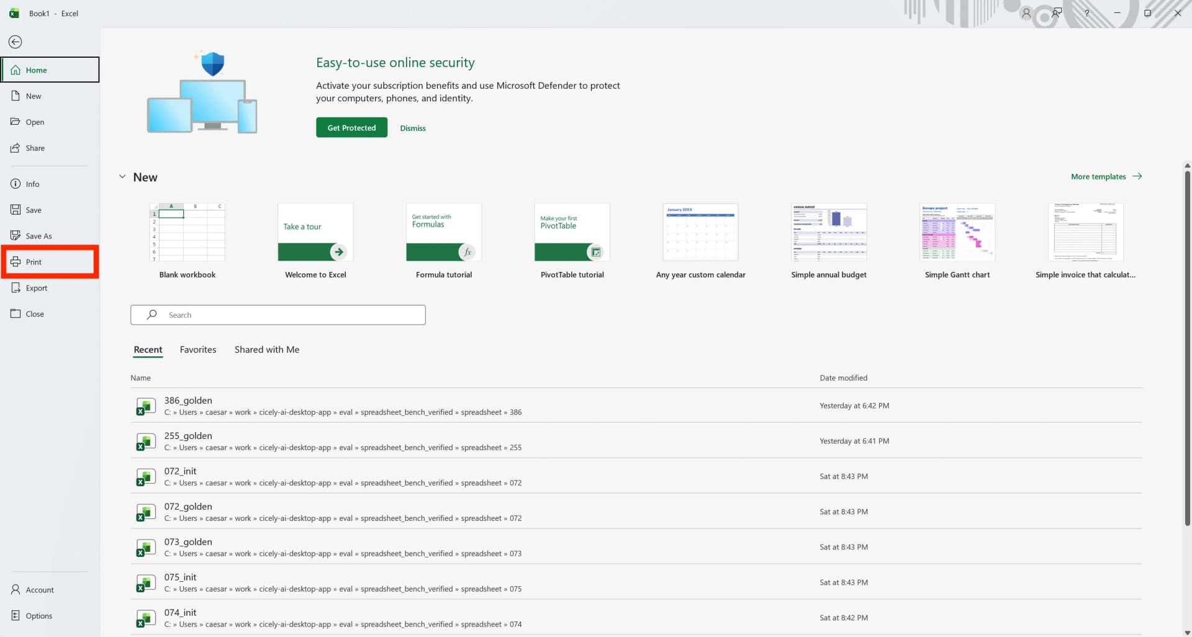Click the back arrow to return to workbook
Image resolution: width=1192 pixels, height=637 pixels.
click(16, 42)
